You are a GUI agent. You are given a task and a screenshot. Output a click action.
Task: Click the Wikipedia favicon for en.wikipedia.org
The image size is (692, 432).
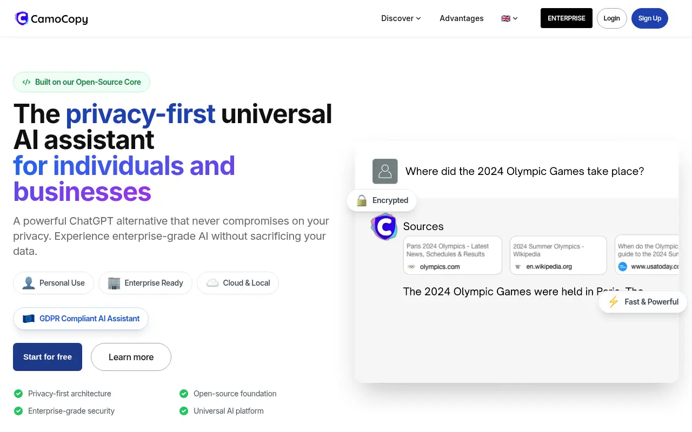518,267
